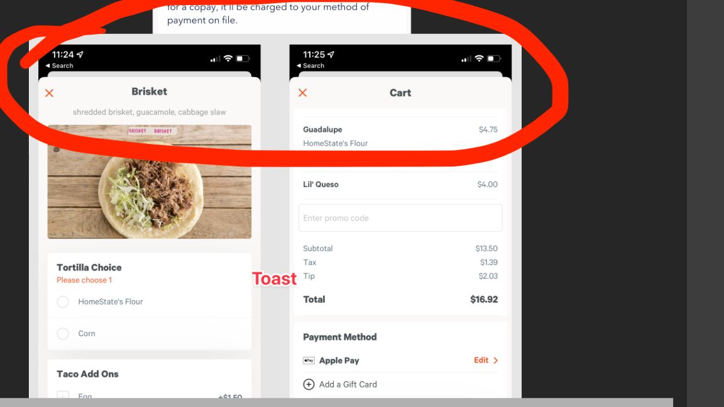Click Add a Gift Card
The height and width of the screenshot is (407, 724).
[x=348, y=384]
